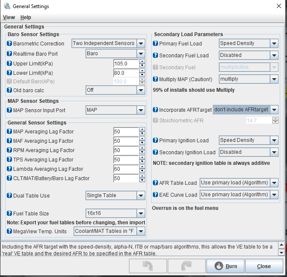
Task: Open the Barometric Correction dropdown
Action: tap(141, 43)
